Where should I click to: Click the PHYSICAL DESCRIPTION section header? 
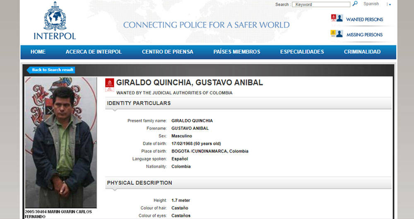[x=248, y=183]
